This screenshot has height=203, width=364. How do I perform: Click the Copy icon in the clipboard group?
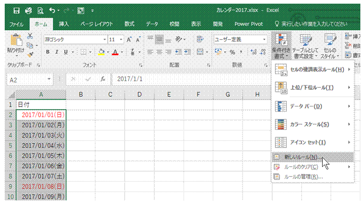pyautogui.click(x=30, y=45)
